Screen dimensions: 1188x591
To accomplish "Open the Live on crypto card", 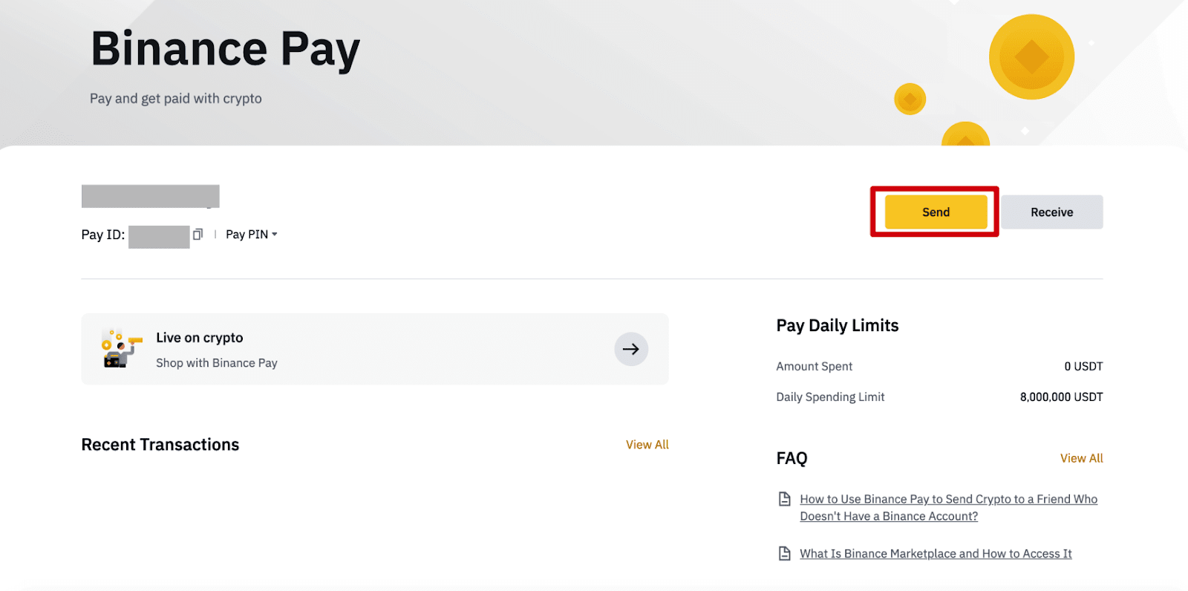I will coord(375,349).
